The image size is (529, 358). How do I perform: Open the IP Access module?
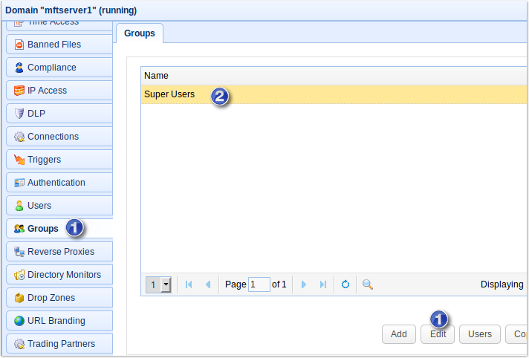[59, 91]
